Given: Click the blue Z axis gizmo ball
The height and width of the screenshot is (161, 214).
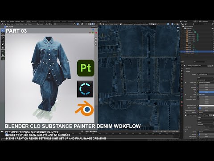Looking at the screenshot, I should (x=93, y=30).
